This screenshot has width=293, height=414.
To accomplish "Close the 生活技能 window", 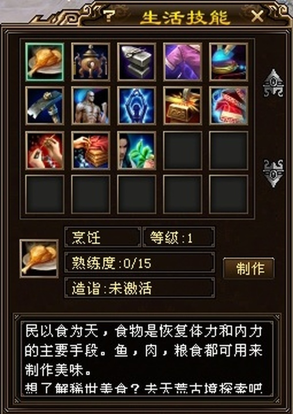I will pos(257,16).
